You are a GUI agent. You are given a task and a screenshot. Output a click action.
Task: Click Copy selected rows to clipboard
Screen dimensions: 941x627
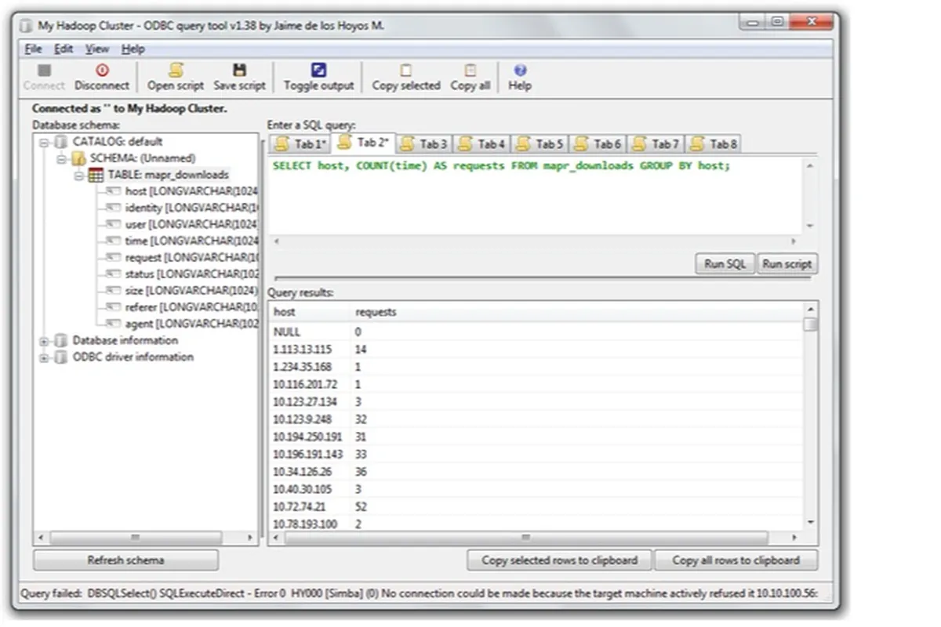559,560
